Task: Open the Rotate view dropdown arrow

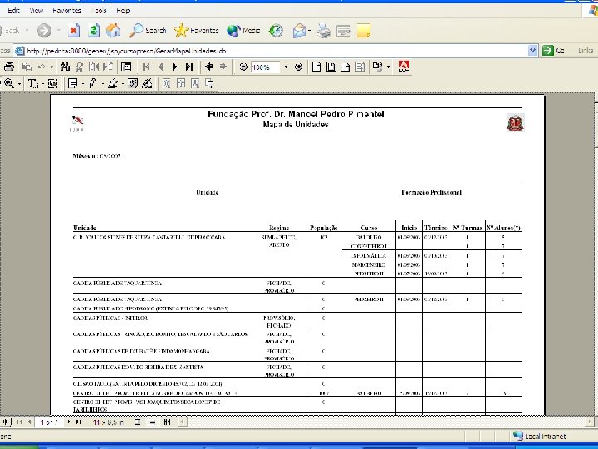Action: (x=388, y=67)
